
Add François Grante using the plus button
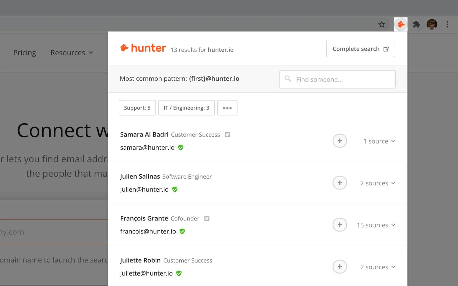pos(340,224)
